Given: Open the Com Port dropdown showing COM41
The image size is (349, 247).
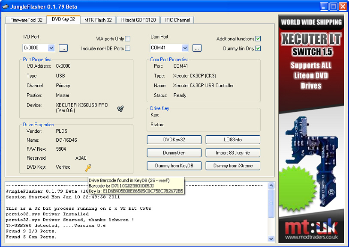Looking at the screenshot, I should click(185, 48).
